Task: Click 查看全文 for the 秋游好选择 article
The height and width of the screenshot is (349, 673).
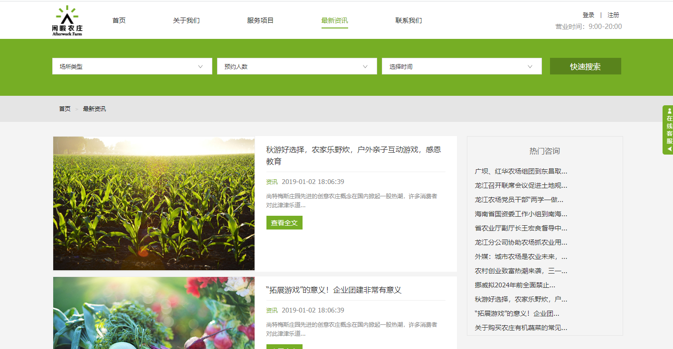Action: [x=284, y=223]
